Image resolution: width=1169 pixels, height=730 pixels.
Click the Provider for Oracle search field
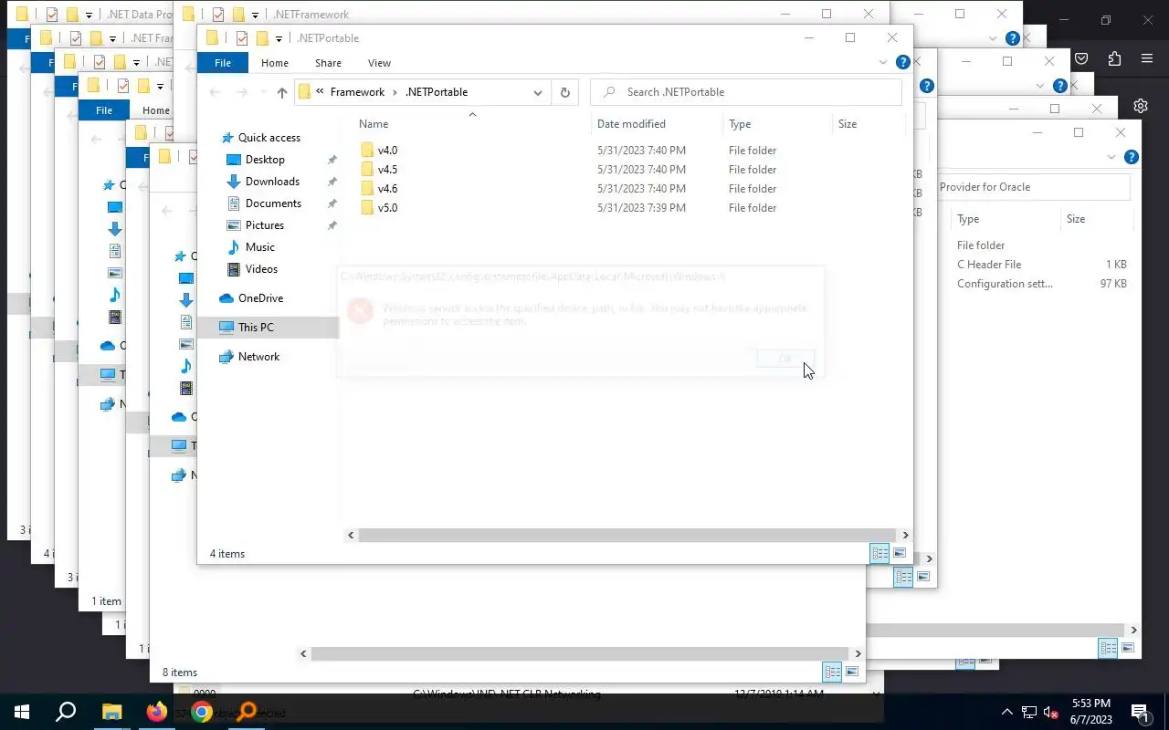[x=1035, y=187]
